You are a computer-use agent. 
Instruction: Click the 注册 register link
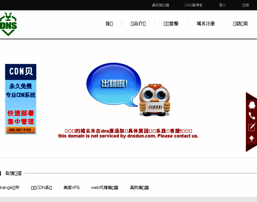pyautogui.click(x=246, y=5)
